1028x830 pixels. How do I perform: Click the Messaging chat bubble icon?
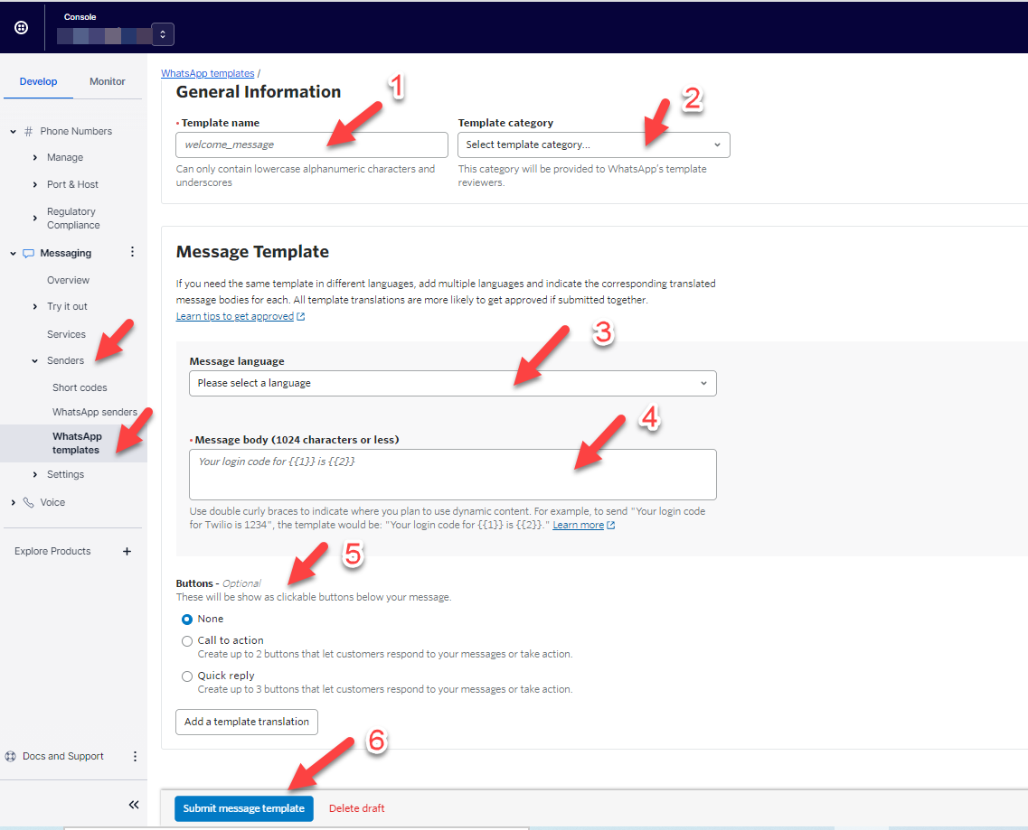[28, 254]
